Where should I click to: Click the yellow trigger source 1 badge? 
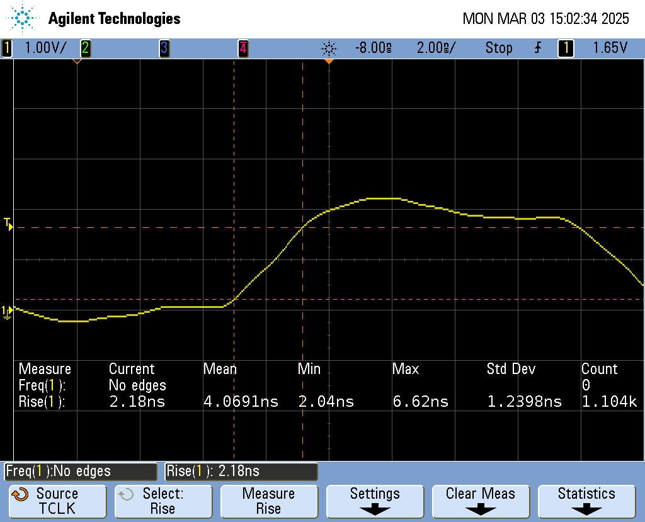pos(566,48)
